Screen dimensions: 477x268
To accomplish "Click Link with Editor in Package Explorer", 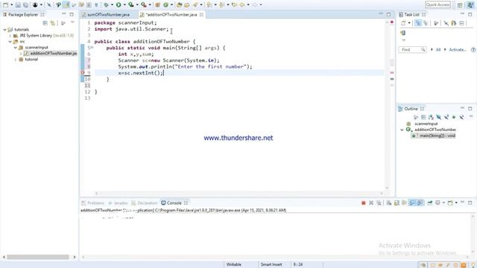I will point(53,23).
